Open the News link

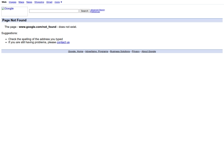point(29,2)
